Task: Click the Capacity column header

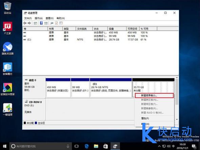Action: [117, 29]
